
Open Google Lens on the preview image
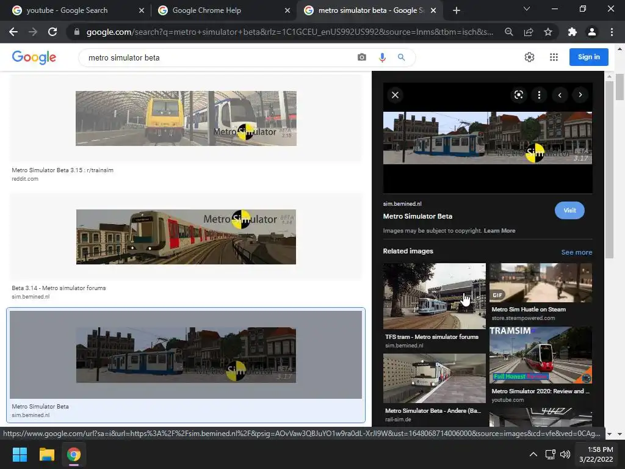[519, 95]
